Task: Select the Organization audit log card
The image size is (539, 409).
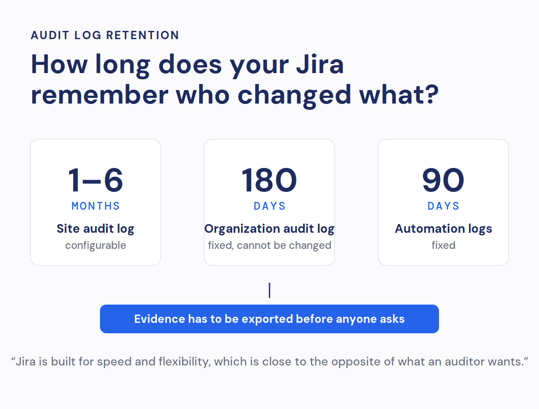Action: click(269, 202)
